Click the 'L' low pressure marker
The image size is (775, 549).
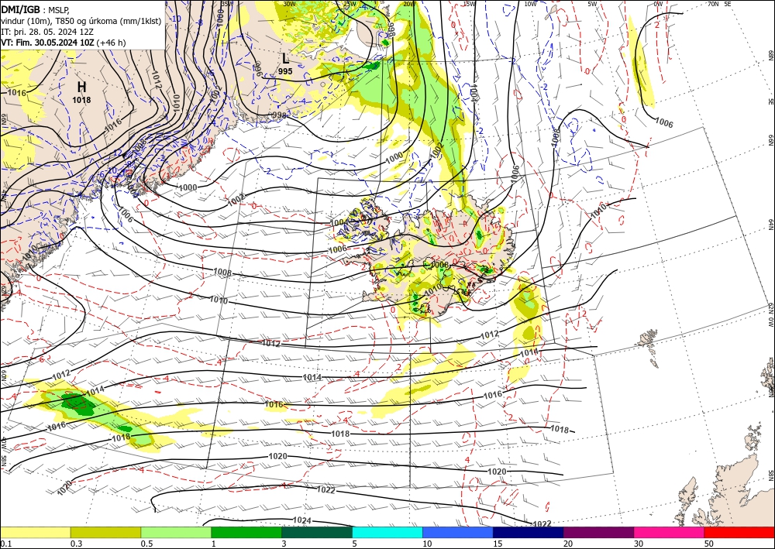tap(285, 58)
